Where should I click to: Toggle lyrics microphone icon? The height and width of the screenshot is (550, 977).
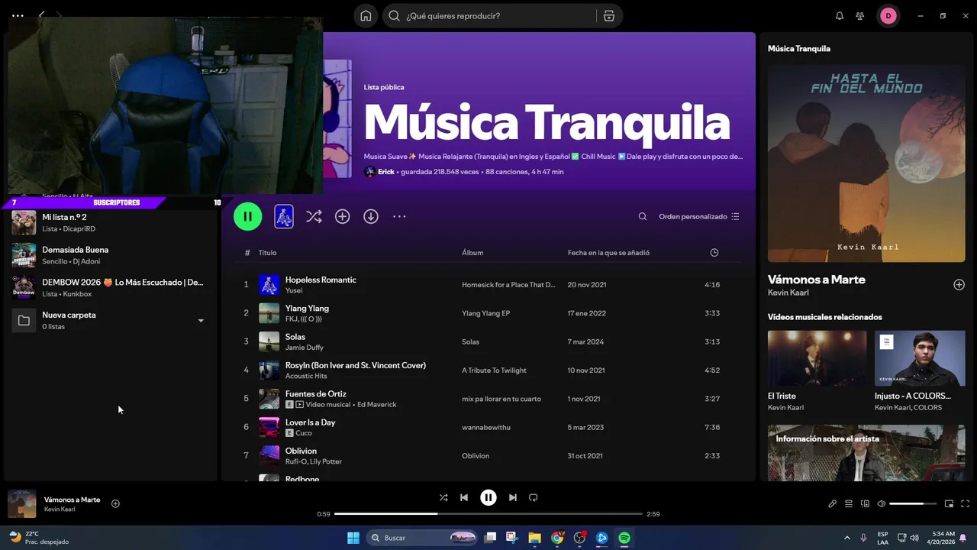(x=833, y=503)
